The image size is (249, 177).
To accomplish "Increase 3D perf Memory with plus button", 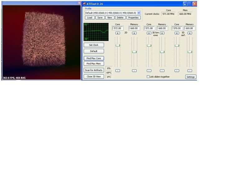I will (x=190, y=33).
